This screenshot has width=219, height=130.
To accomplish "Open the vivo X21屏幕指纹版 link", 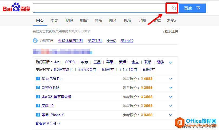I will (x=57, y=97).
